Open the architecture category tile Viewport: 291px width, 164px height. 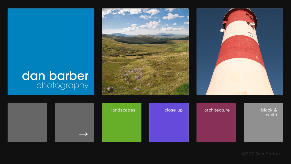(x=216, y=122)
